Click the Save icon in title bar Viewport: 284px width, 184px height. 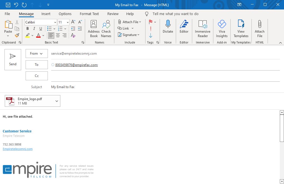click(8, 5)
